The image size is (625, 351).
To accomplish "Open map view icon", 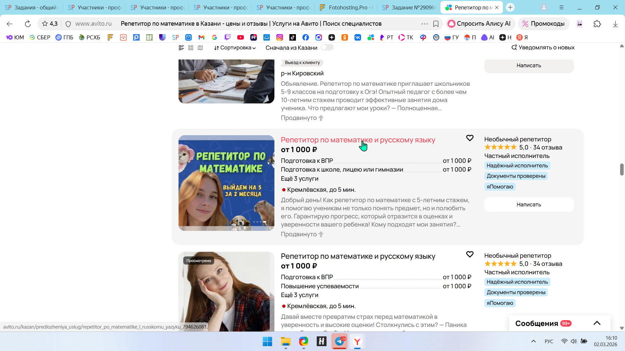I will (x=200, y=48).
